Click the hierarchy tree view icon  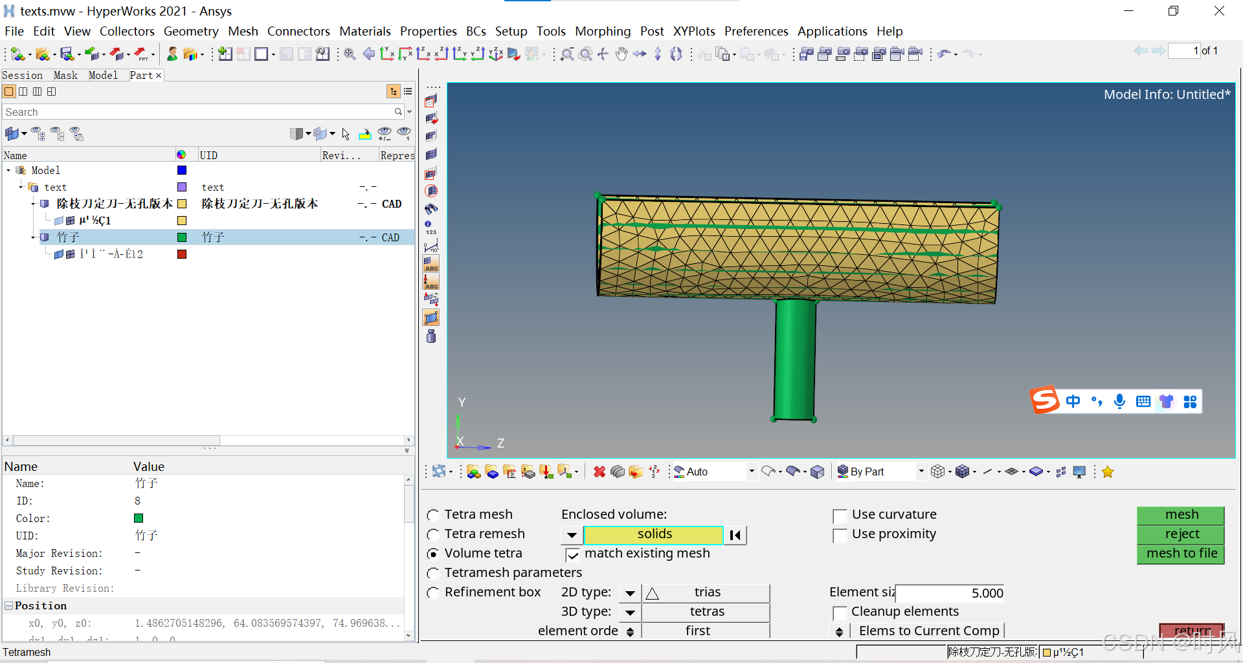pyautogui.click(x=394, y=92)
